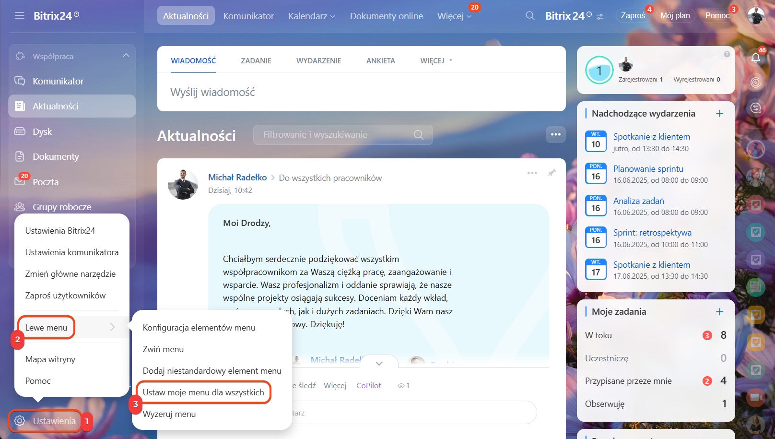Screen dimensions: 775x439
Task: Click the spiral icon below the bell
Action: click(756, 83)
